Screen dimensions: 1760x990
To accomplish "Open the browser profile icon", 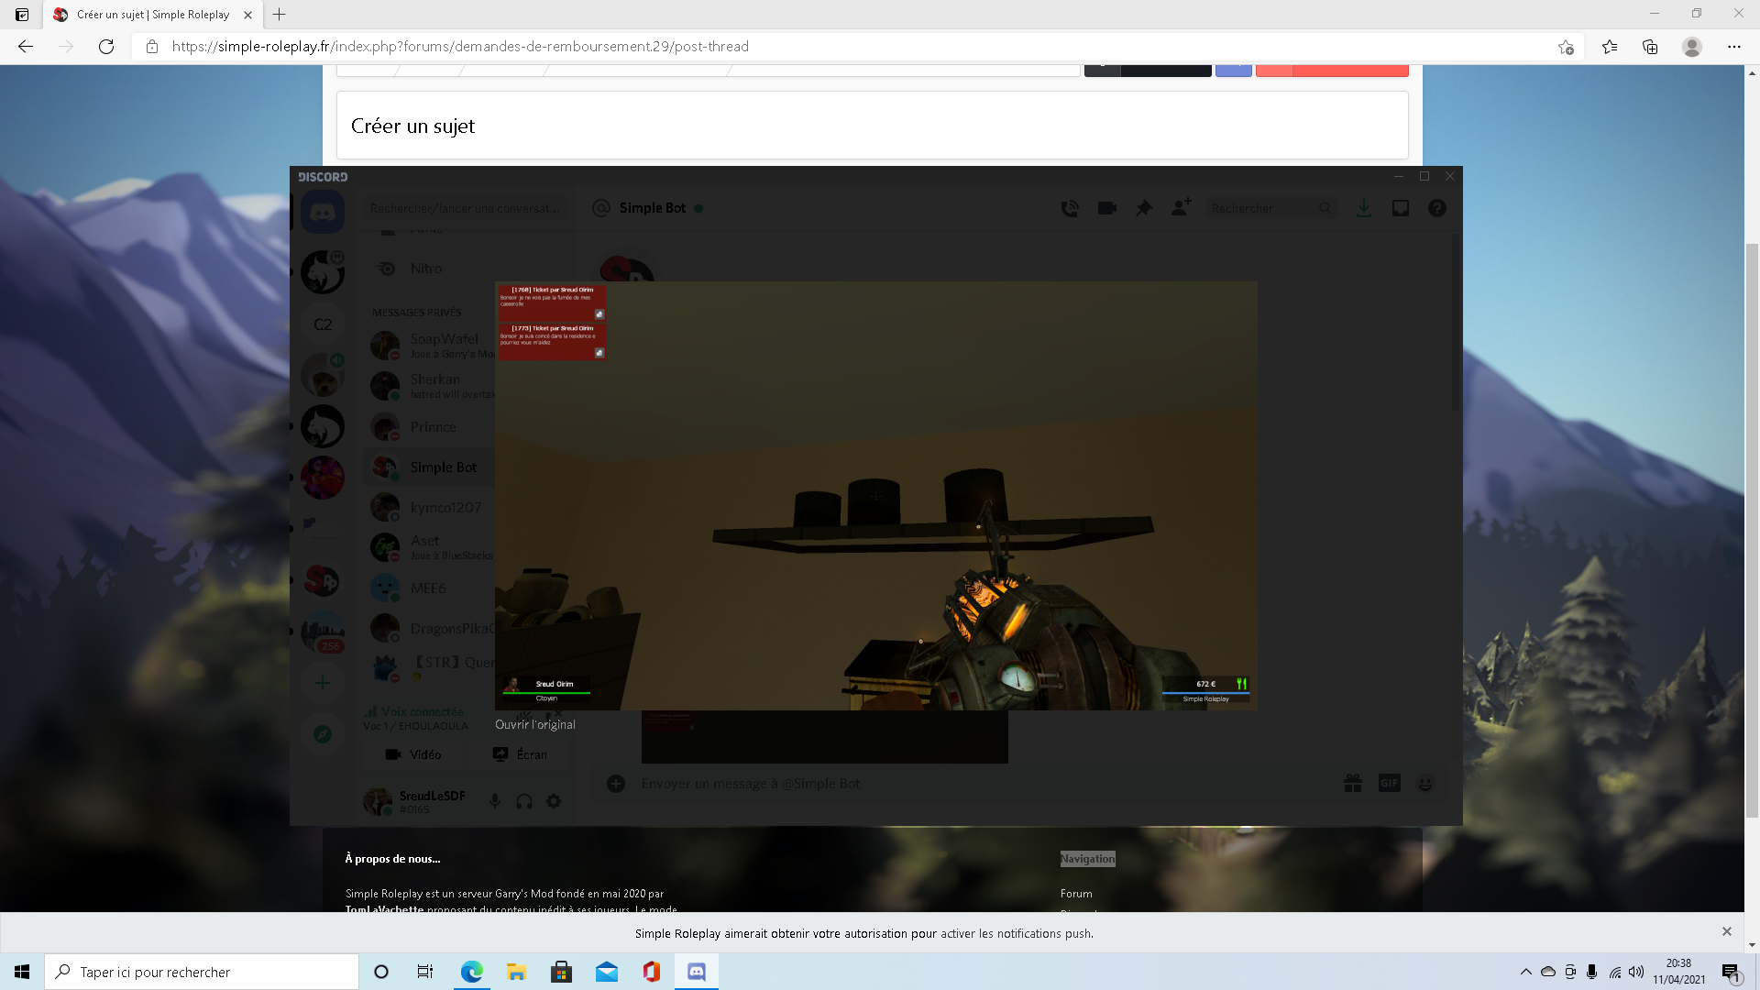I will tap(1692, 47).
